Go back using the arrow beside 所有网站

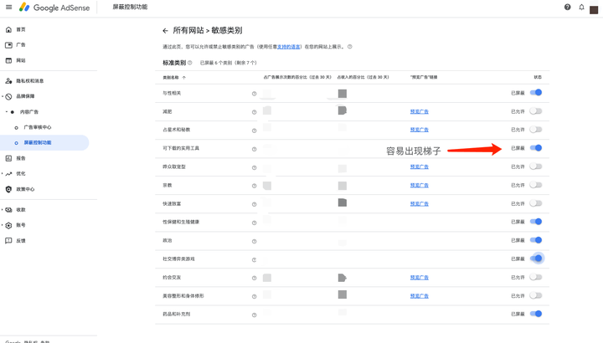coord(165,31)
